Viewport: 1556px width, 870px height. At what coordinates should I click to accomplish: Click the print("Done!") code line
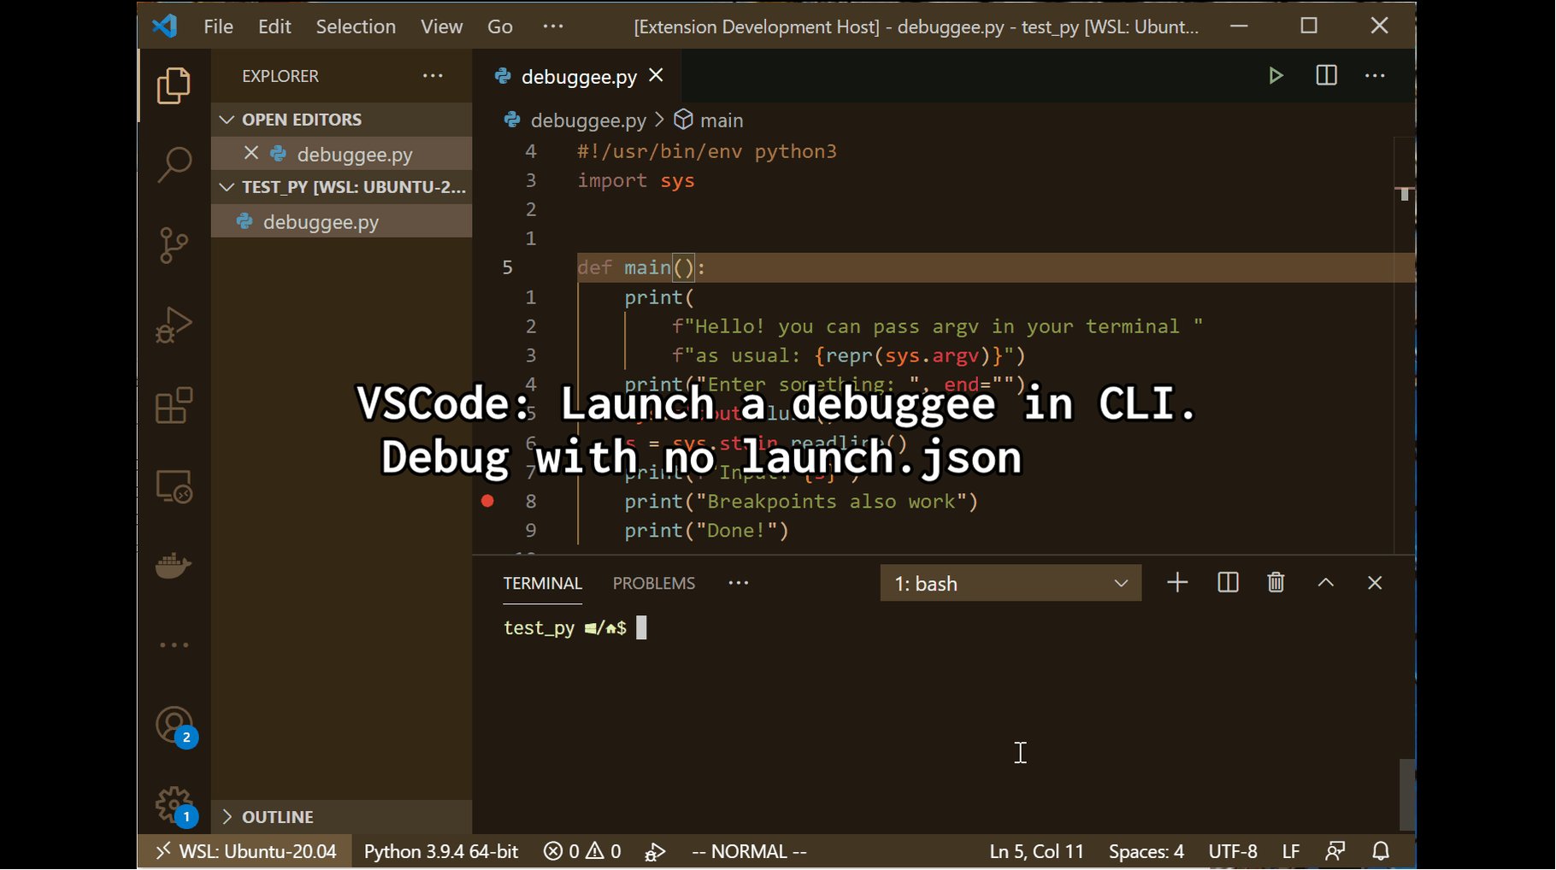(x=706, y=531)
